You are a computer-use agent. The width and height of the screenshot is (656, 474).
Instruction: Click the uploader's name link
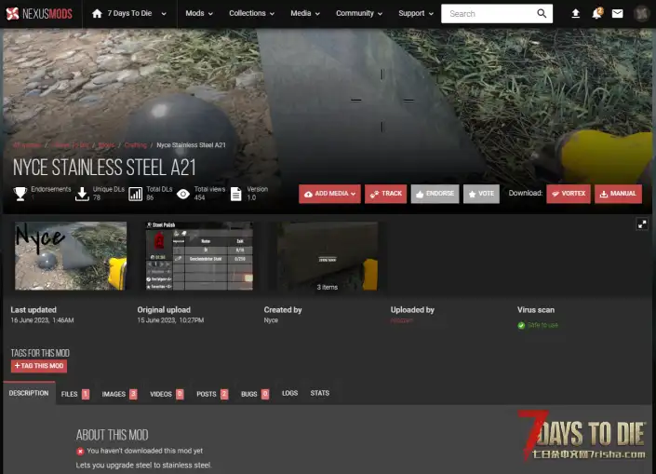coord(402,320)
